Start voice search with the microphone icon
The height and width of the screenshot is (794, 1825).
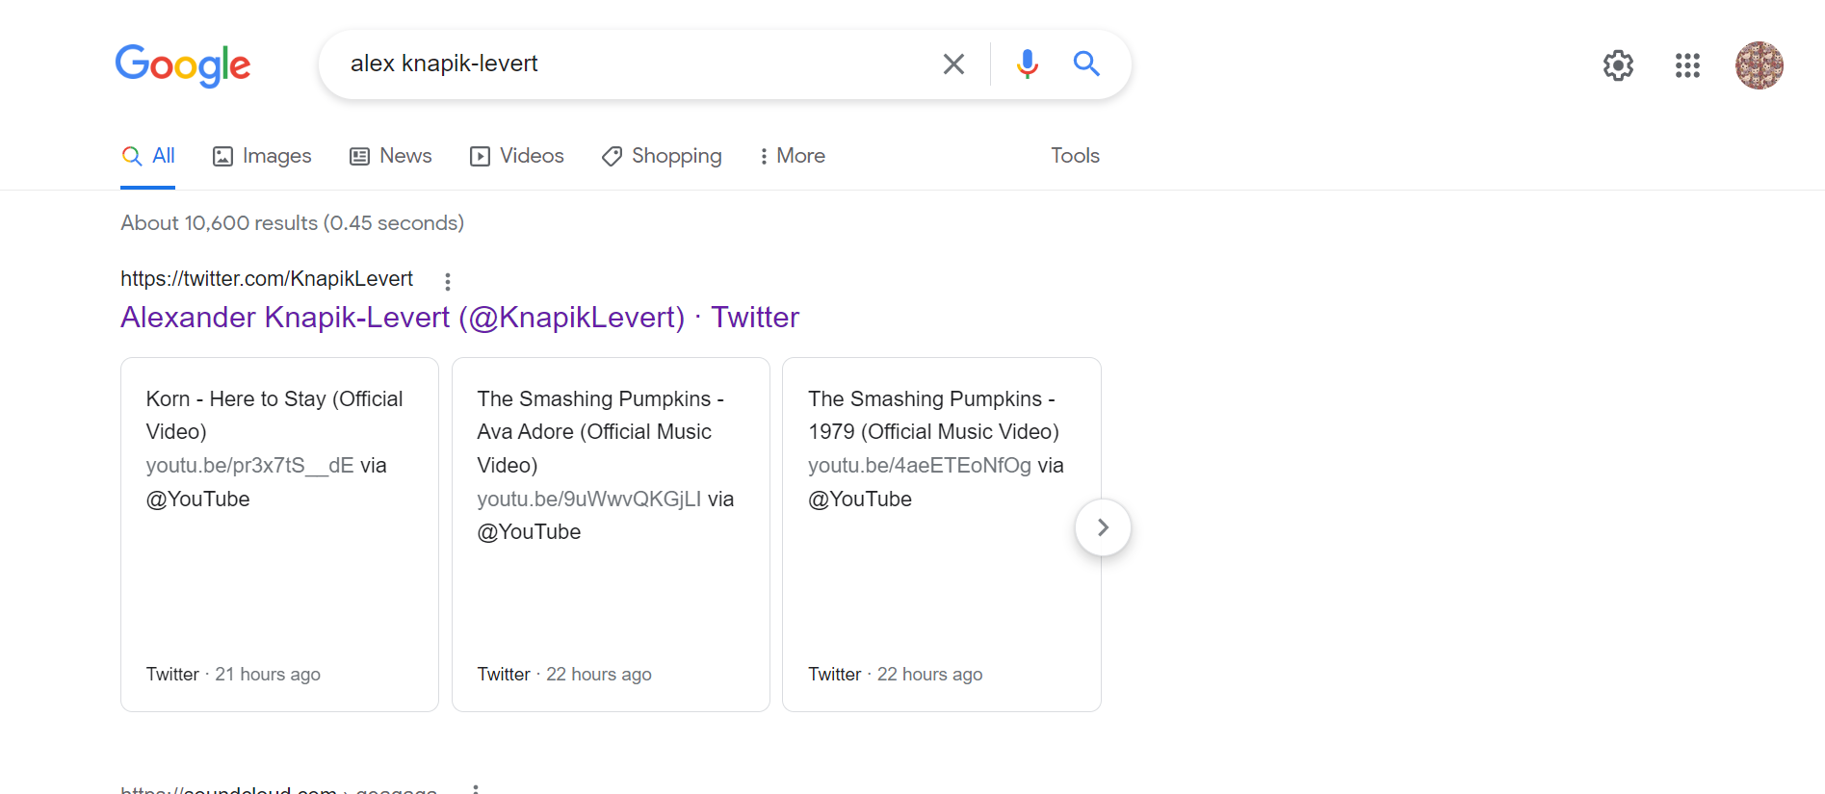click(x=1028, y=64)
